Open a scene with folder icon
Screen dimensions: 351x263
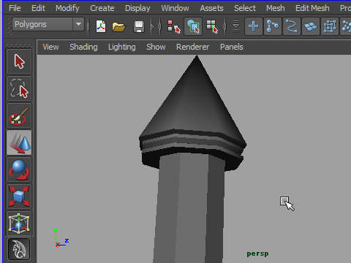(118, 26)
